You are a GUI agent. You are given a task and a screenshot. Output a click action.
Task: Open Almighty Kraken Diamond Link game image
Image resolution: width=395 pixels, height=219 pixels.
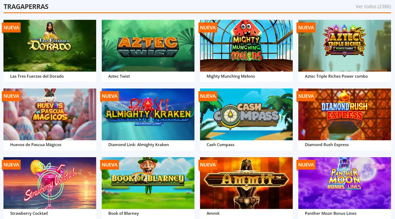click(x=148, y=114)
